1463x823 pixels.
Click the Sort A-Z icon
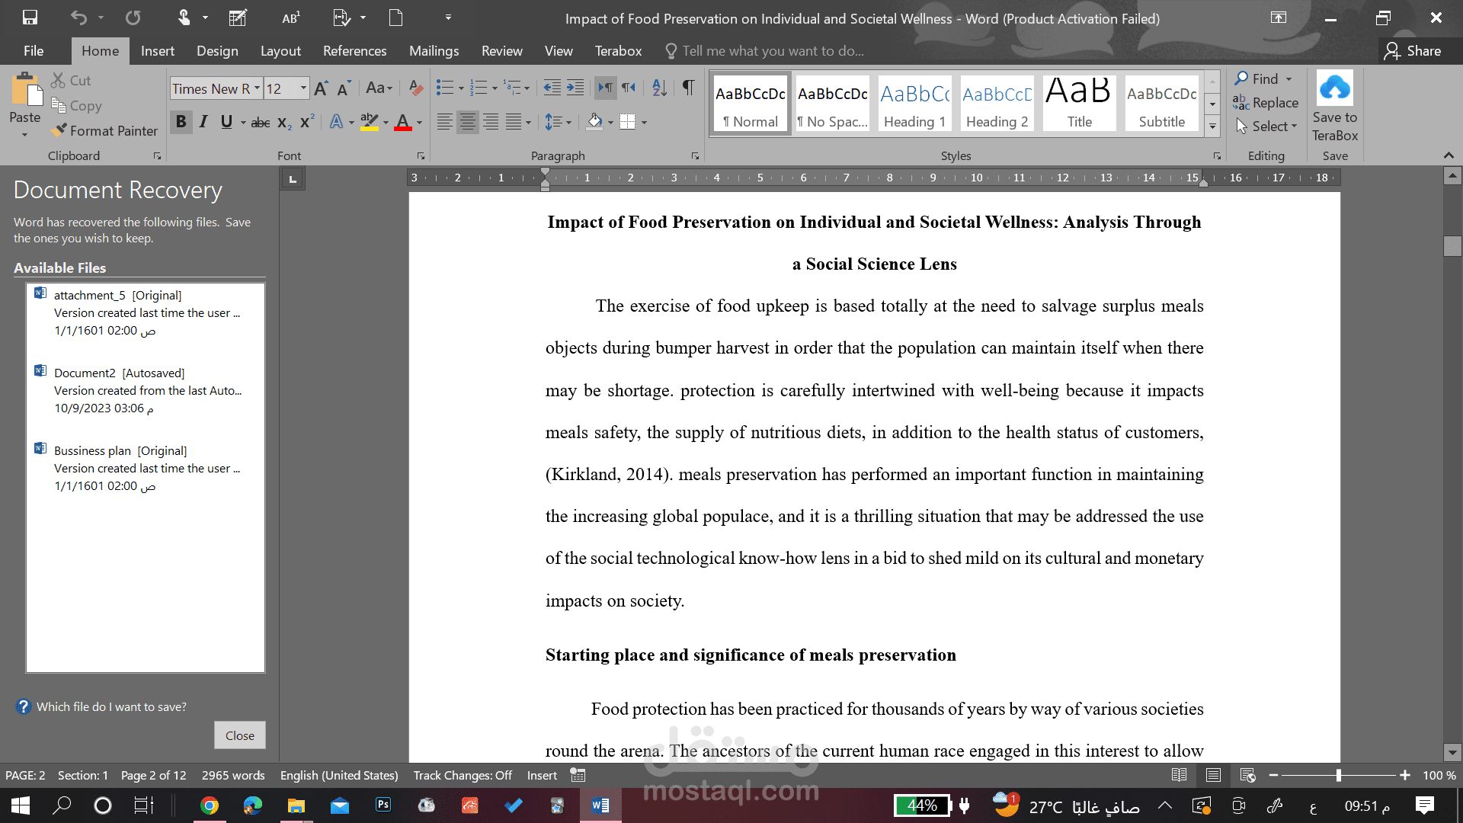click(659, 88)
